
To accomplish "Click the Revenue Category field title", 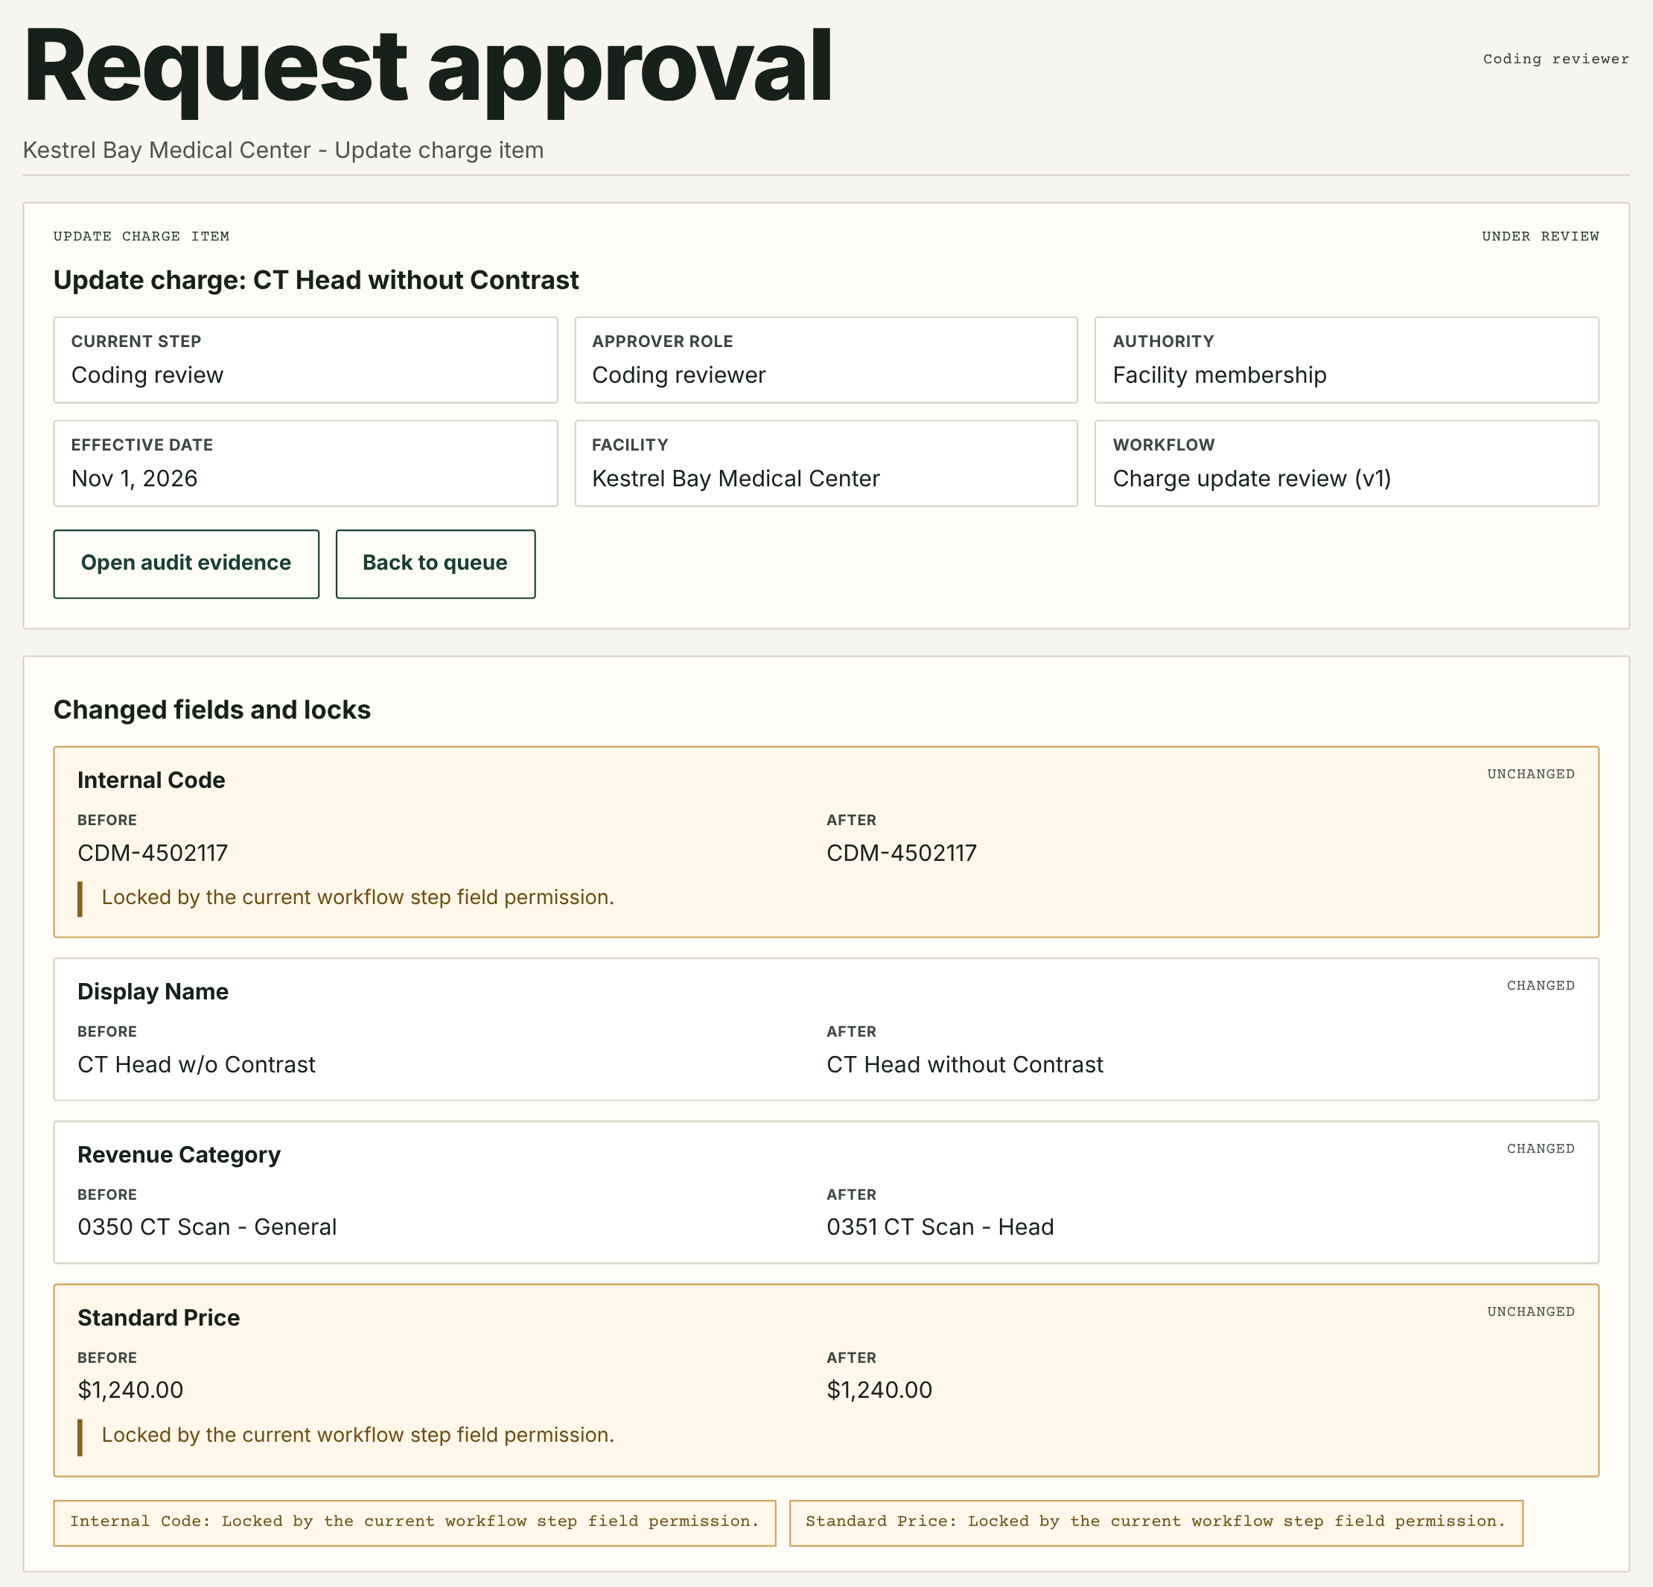I will pos(179,1154).
